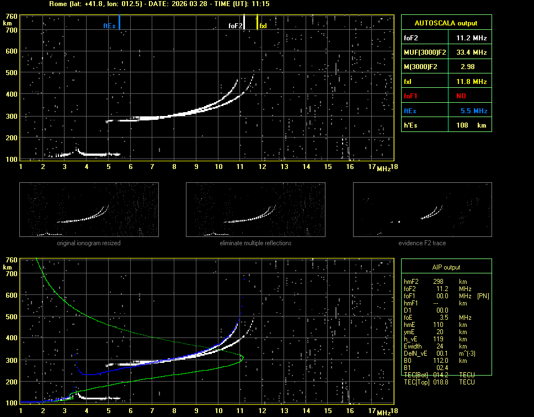Viewport: 534px width, 417px height.
Task: Click the AUTOSCALA output header
Action: click(x=446, y=23)
